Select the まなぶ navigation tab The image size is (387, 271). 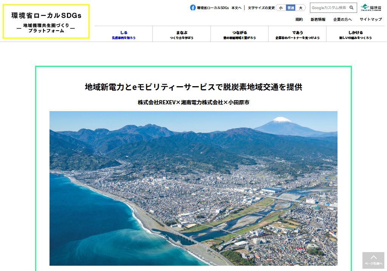[x=181, y=34]
